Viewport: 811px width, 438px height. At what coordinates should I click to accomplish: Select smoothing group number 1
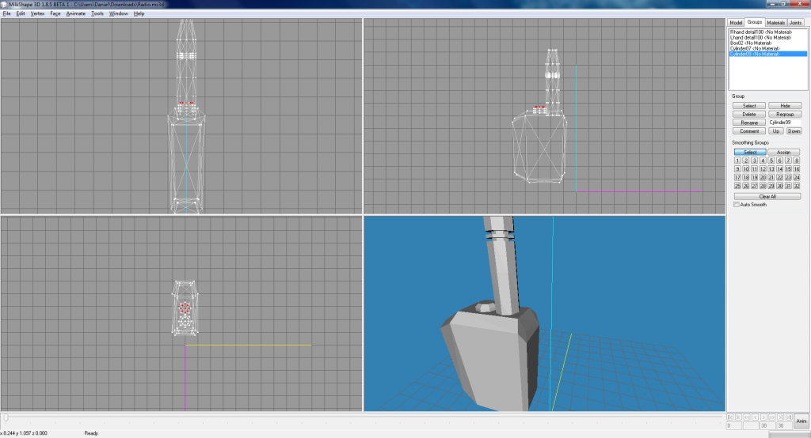tap(737, 160)
